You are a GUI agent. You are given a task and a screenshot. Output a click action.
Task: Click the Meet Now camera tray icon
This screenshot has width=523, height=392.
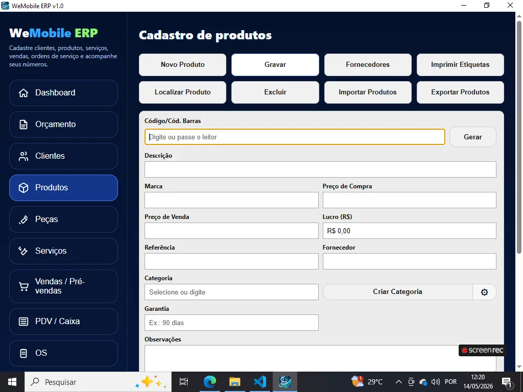click(411, 382)
